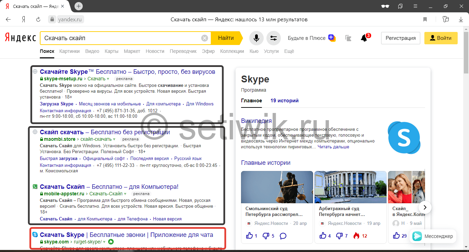Open Скачайте Skype Бесплатно result link
This screenshot has height=252, width=469.
pos(127,72)
